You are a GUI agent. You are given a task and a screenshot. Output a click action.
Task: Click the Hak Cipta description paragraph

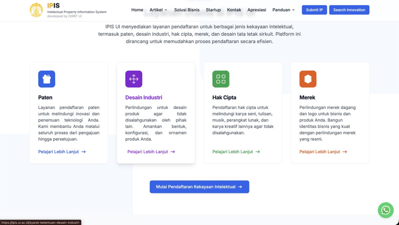pyautogui.click(x=243, y=120)
